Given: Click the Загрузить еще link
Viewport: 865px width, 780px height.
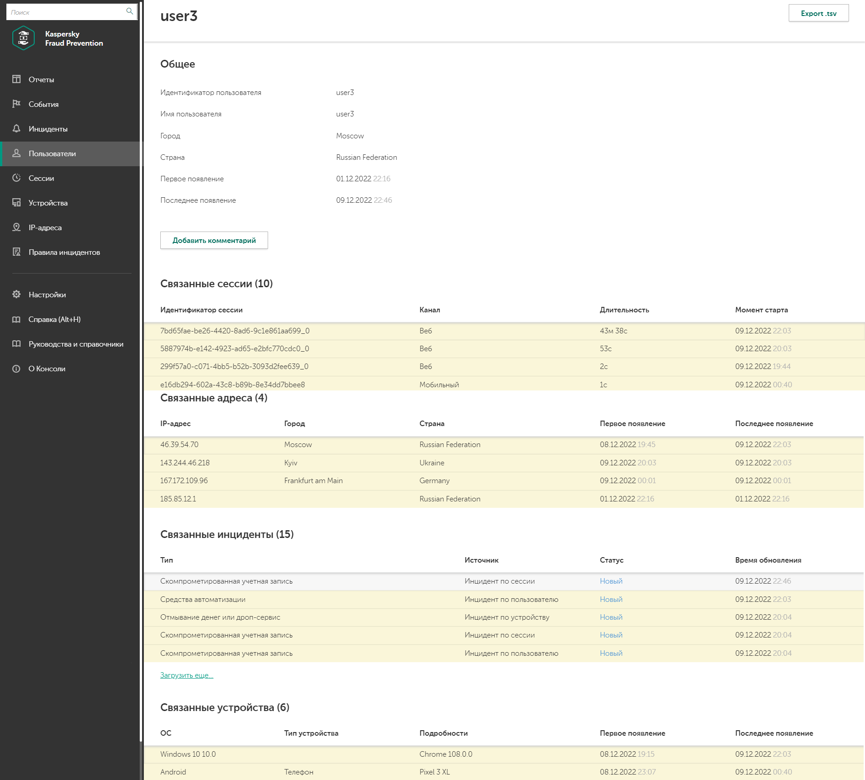Looking at the screenshot, I should [x=186, y=675].
